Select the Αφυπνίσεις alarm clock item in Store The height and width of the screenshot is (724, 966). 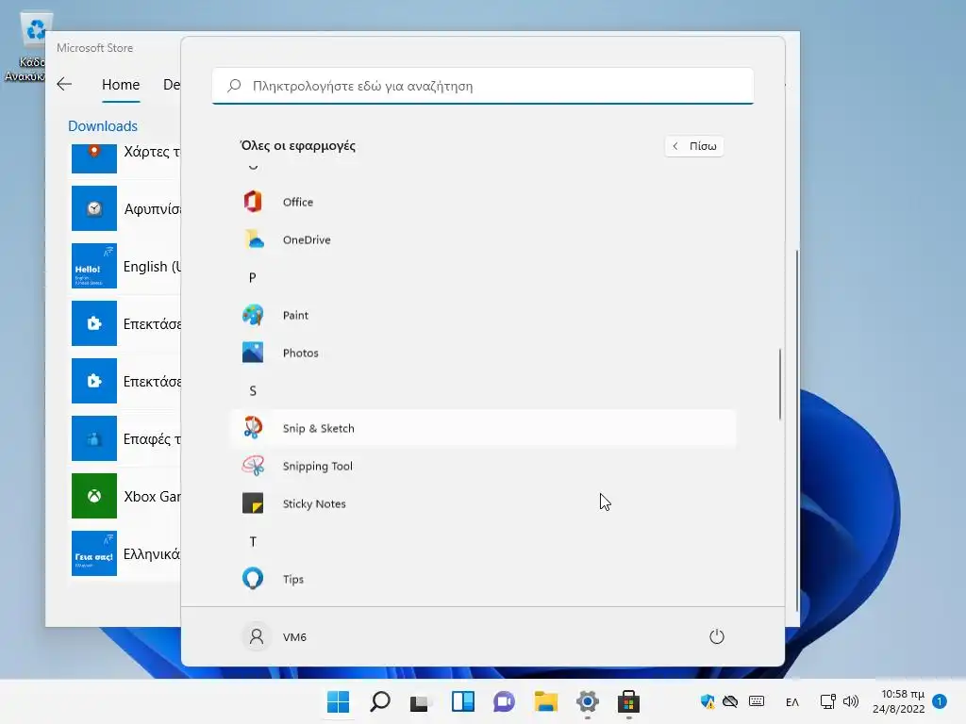[x=125, y=208]
